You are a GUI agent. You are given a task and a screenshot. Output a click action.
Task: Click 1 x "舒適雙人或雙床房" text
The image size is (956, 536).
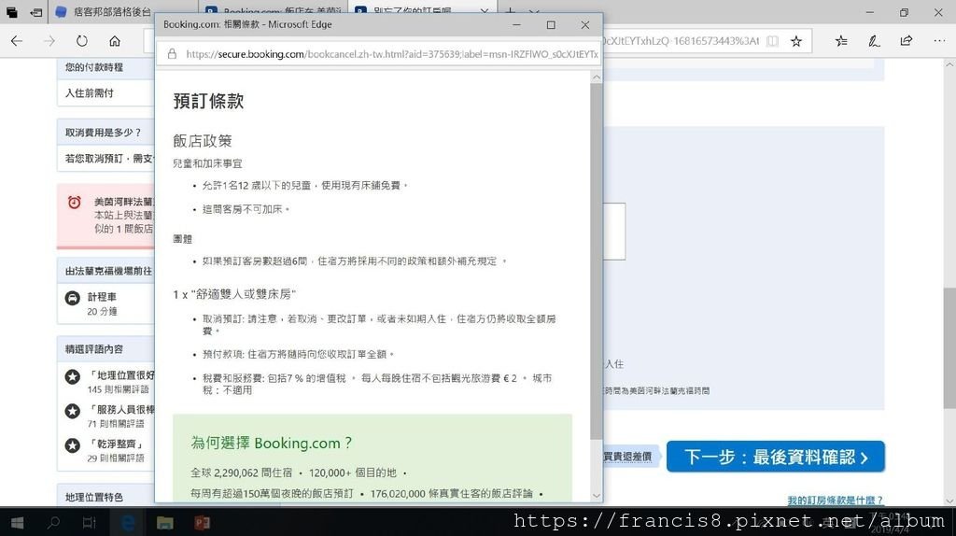pos(234,294)
